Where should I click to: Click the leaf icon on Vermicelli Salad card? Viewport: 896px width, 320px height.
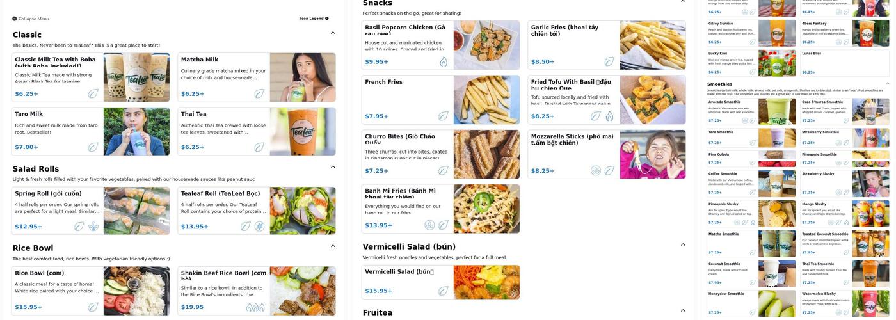[444, 291]
